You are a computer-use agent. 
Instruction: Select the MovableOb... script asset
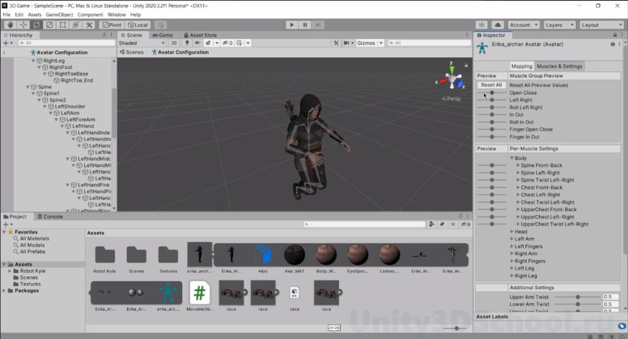tap(199, 296)
